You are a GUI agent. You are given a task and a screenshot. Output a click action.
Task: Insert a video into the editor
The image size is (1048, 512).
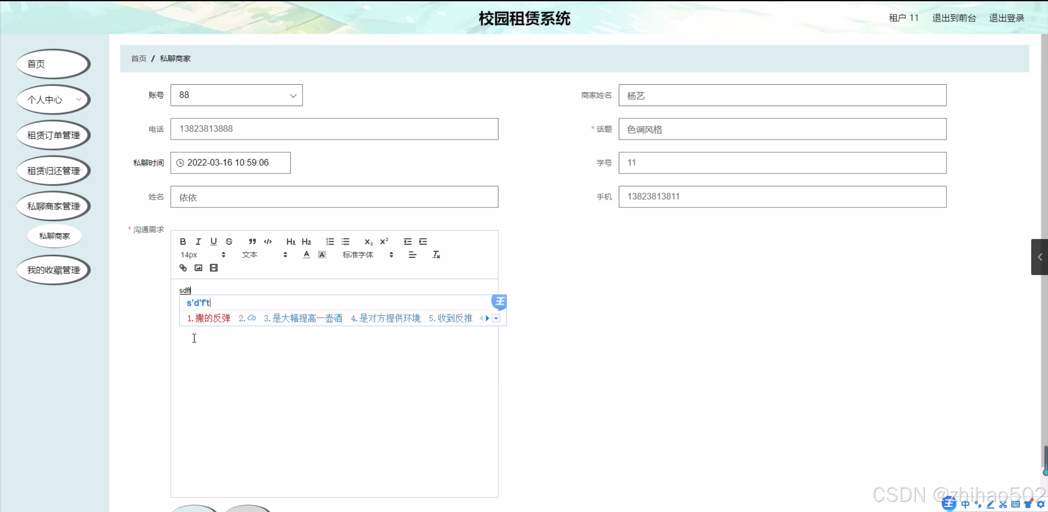pos(214,268)
